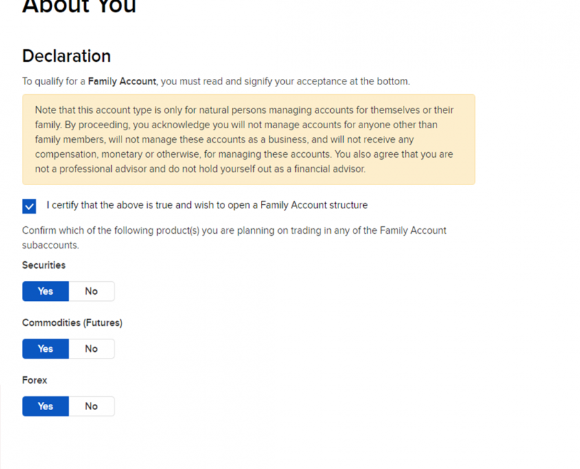Screen dimensions: 580x469
Task: Select No for Securities
Action: tap(91, 291)
